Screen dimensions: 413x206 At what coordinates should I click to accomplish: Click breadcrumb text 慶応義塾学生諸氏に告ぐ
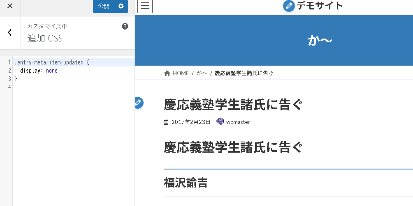[244, 73]
